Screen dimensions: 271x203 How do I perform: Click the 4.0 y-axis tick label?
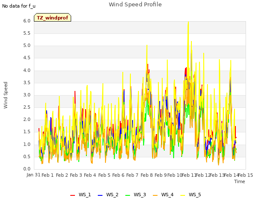27,71
